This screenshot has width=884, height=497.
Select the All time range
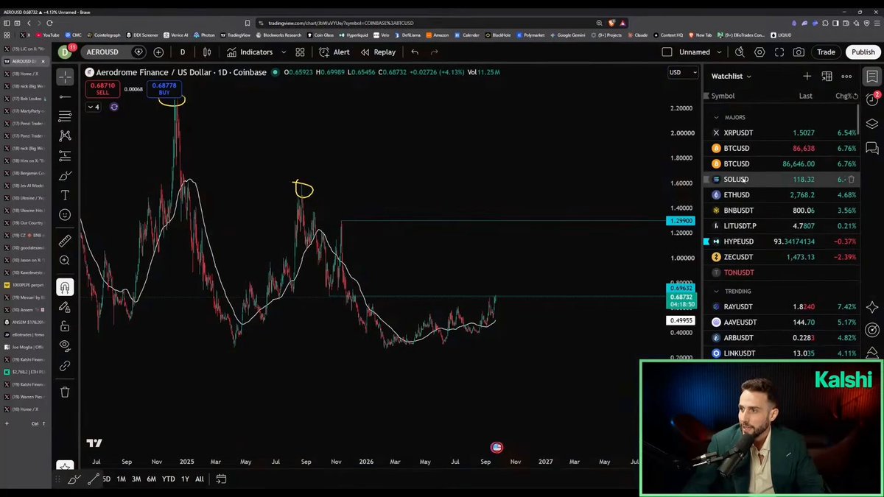pyautogui.click(x=199, y=479)
